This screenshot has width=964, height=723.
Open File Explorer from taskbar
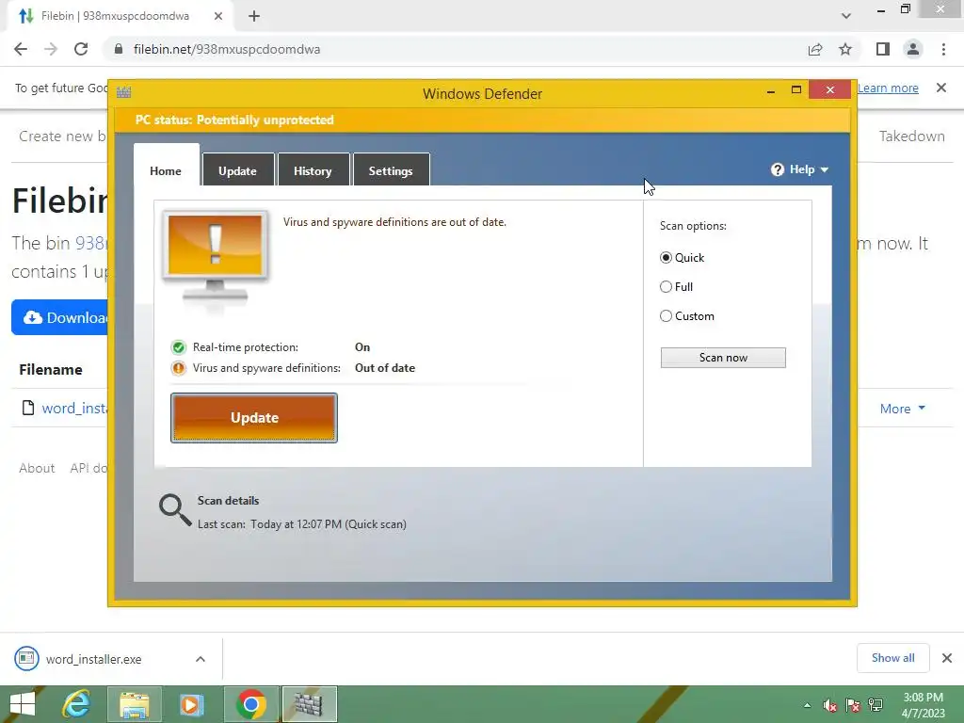pos(135,704)
